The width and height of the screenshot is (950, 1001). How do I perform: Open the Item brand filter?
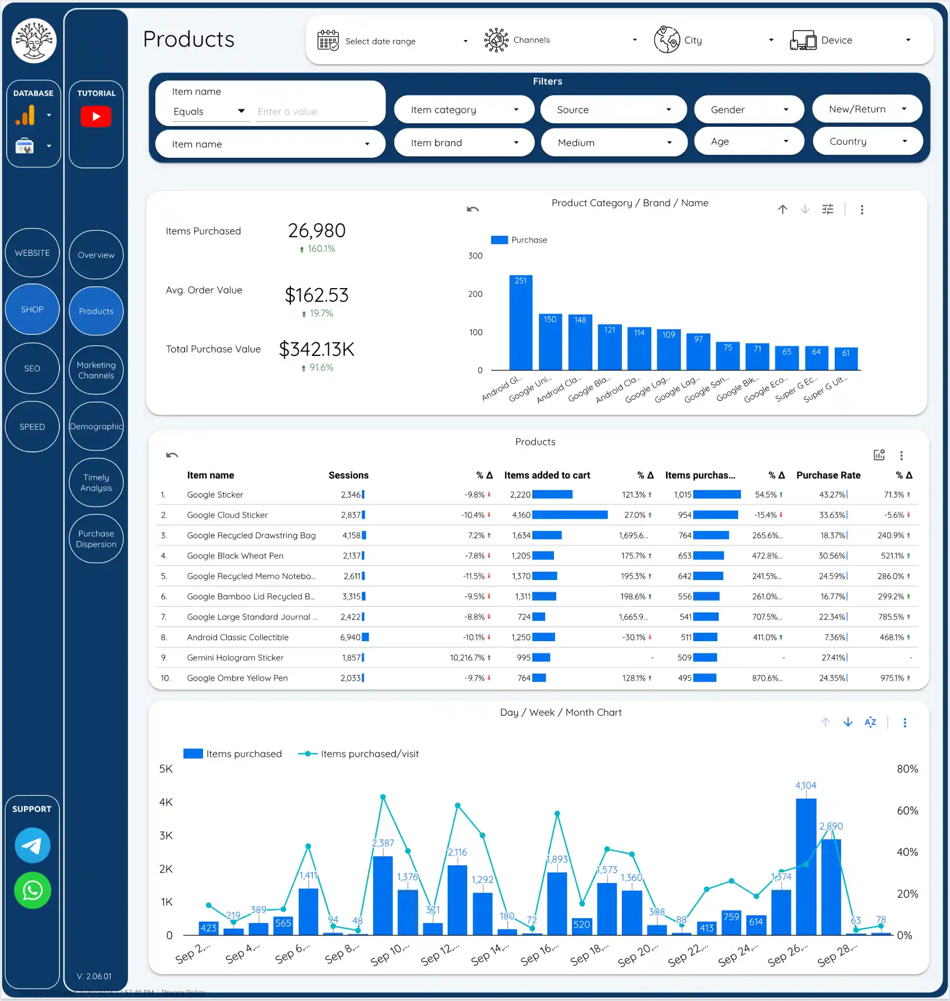pos(464,142)
